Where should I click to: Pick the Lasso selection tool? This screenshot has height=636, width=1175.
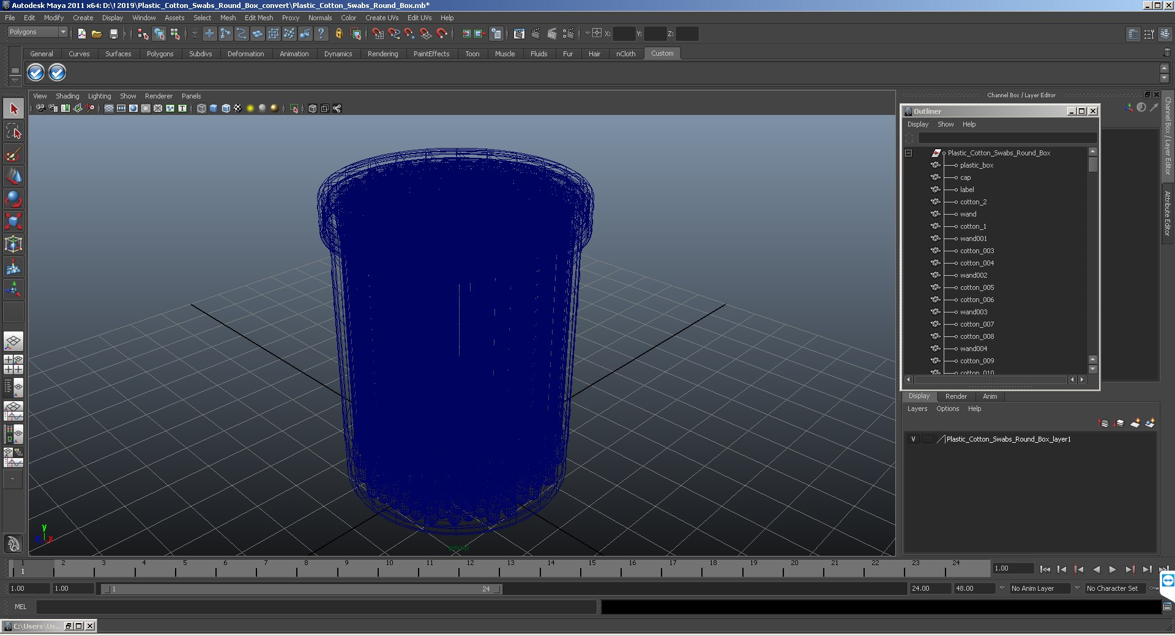[13, 131]
